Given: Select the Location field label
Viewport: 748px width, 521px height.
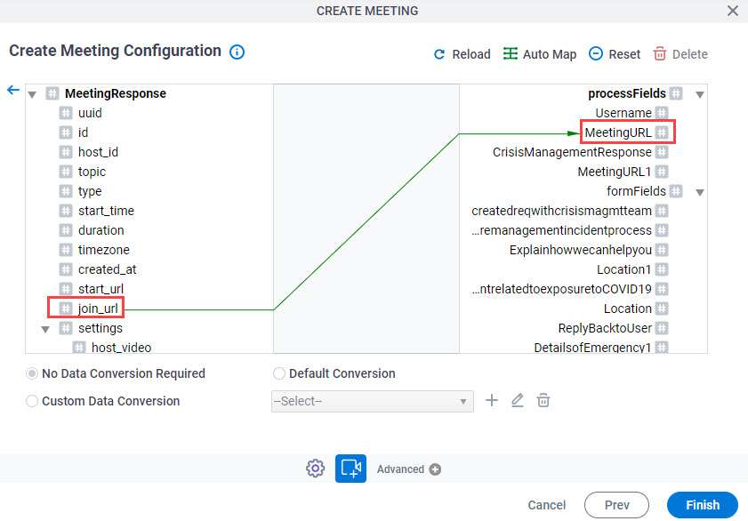Looking at the screenshot, I should point(628,309).
